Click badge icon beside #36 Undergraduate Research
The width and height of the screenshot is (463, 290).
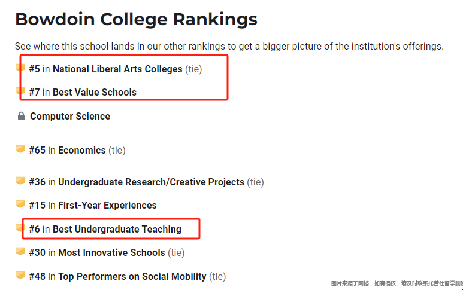click(20, 181)
